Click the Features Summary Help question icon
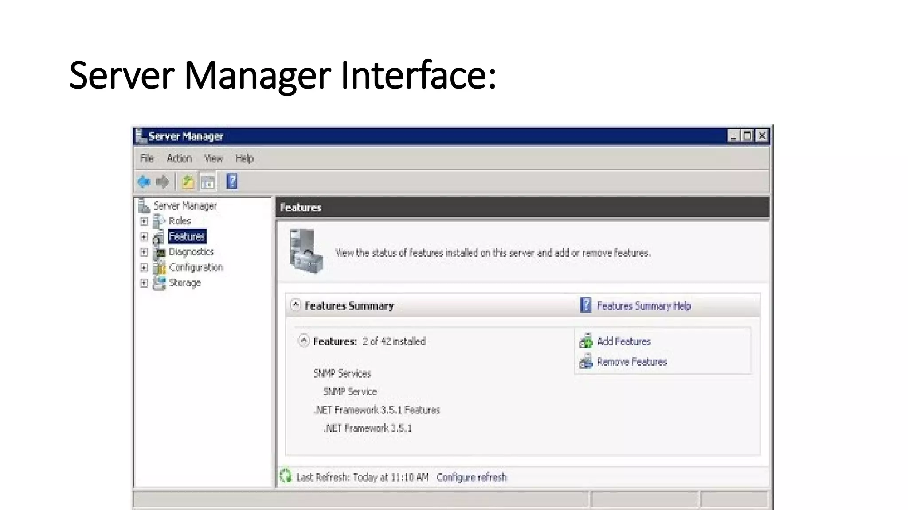The image size is (908, 510). point(586,305)
